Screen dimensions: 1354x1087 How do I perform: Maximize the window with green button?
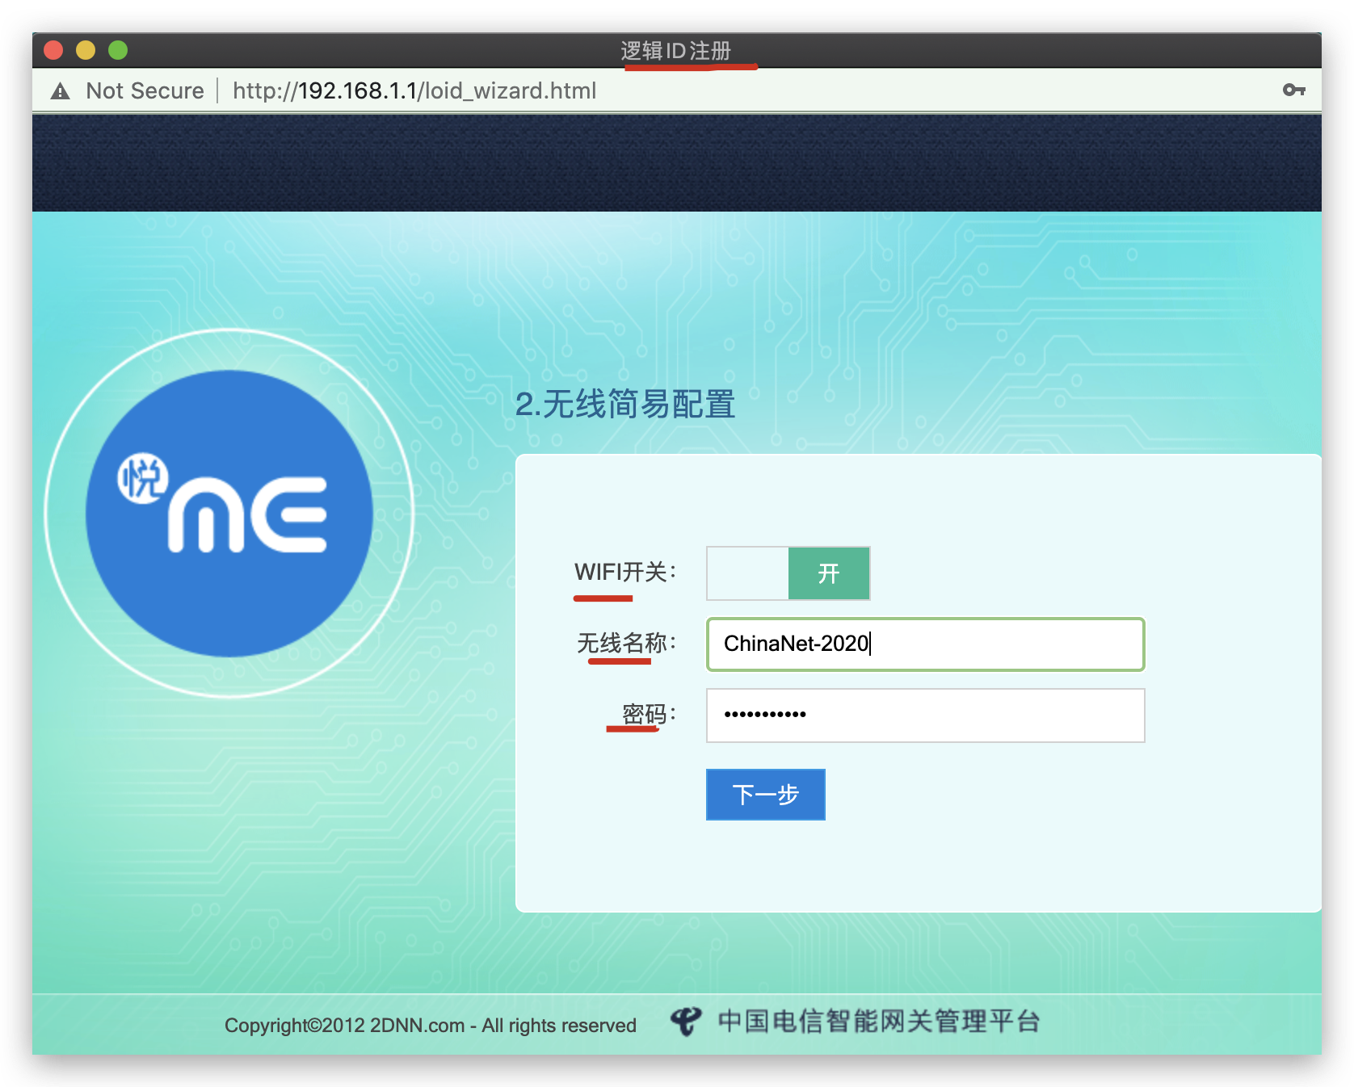coord(118,50)
